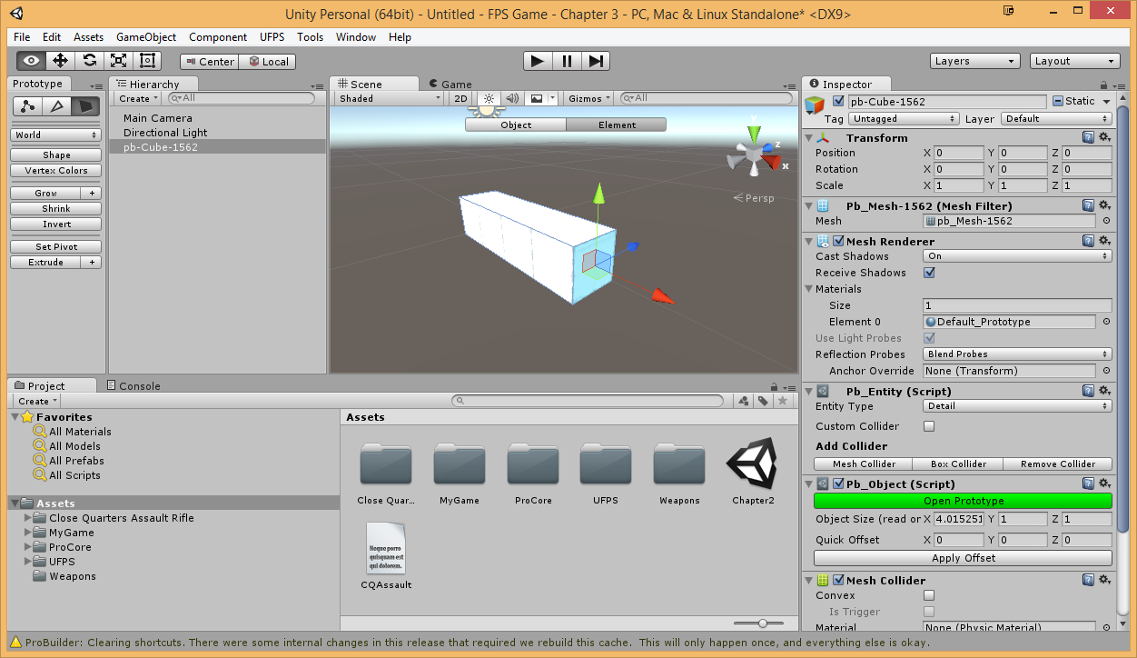Click the scene orientation gizmo
The width and height of the screenshot is (1137, 658).
[755, 155]
